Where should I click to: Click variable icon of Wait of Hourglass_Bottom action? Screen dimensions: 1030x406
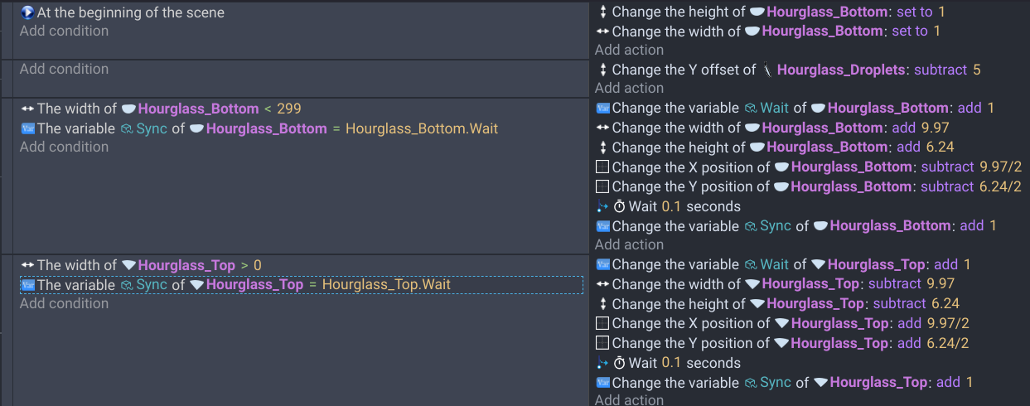[x=602, y=108]
